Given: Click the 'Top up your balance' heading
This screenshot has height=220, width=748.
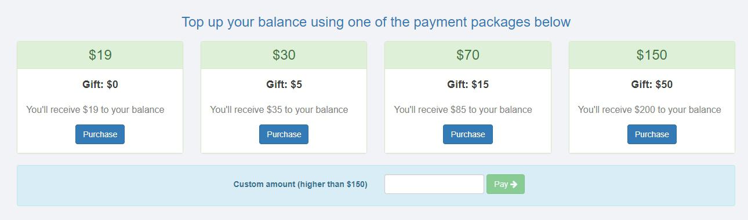Looking at the screenshot, I should point(376,22).
